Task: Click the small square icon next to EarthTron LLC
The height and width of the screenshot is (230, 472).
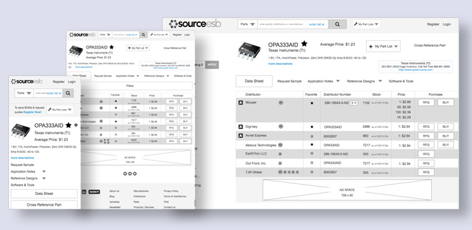Action: (x=280, y=154)
